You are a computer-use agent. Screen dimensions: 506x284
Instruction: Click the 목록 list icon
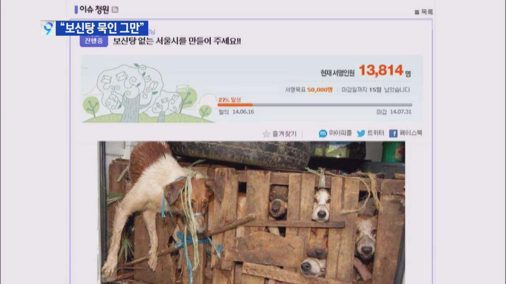point(417,12)
